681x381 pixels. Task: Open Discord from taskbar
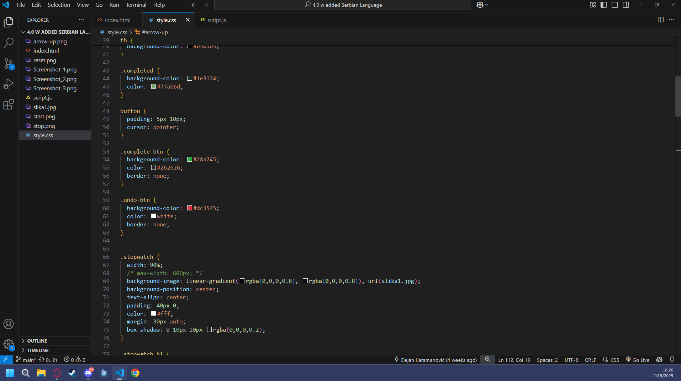[88, 373]
